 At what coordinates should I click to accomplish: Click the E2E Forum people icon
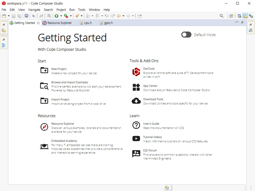[136, 154]
